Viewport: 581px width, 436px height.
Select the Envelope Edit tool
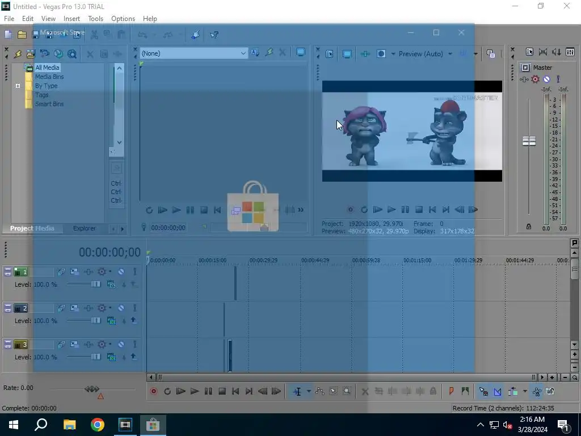tap(320, 391)
